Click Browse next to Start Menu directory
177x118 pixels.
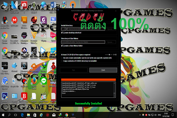pos(110,42)
